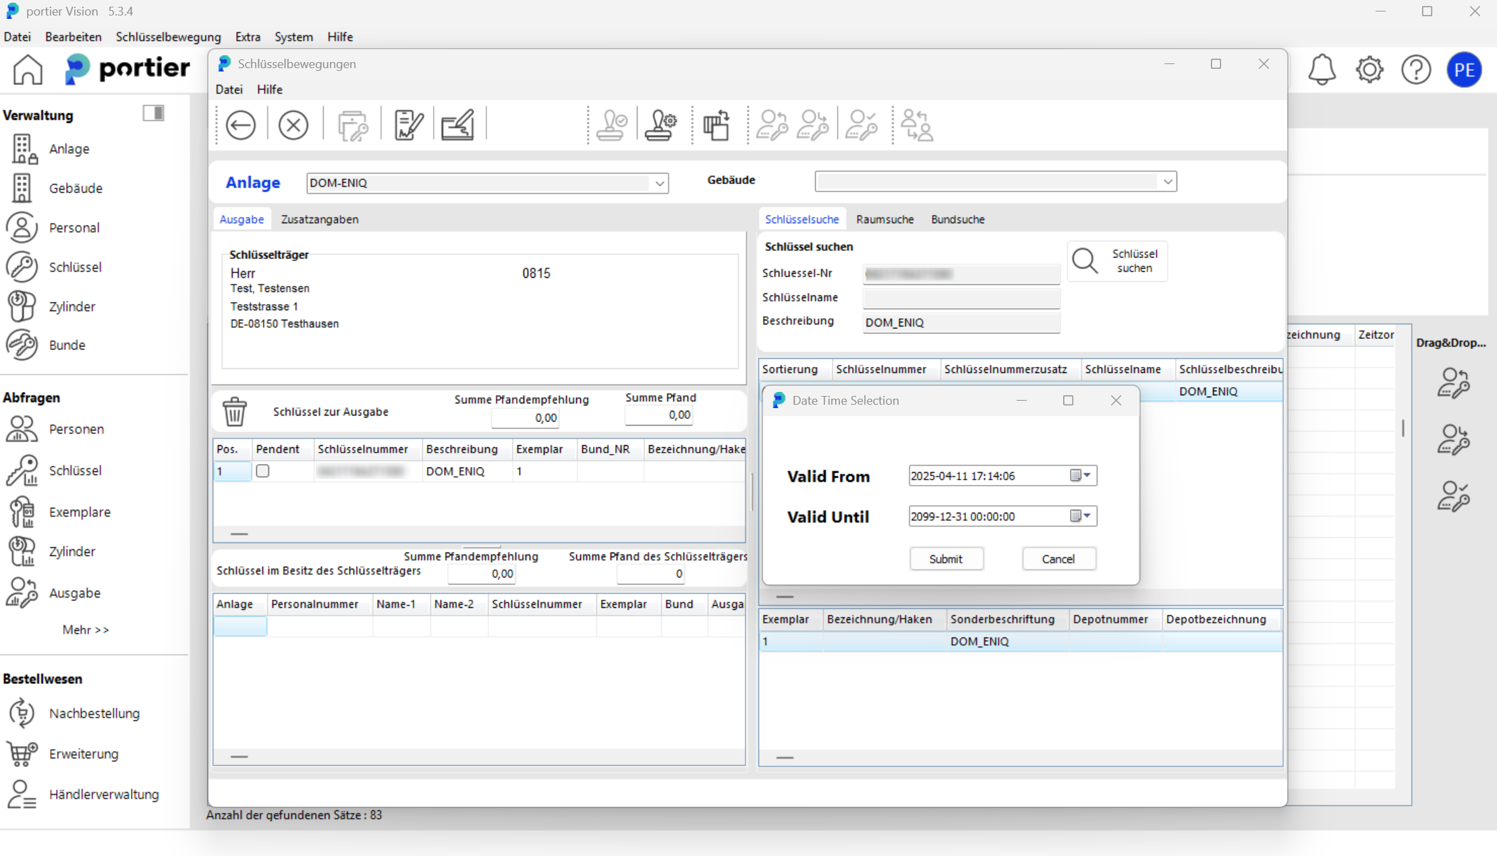Viewport: 1497px width, 856px height.
Task: Click the circled X cancel toolbar icon
Action: pos(293,125)
